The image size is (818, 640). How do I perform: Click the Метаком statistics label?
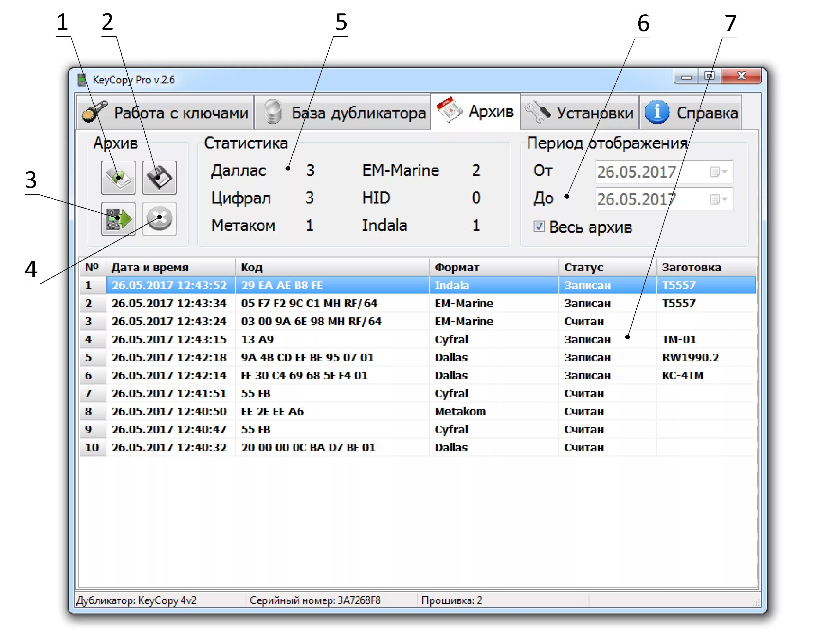coord(243,225)
